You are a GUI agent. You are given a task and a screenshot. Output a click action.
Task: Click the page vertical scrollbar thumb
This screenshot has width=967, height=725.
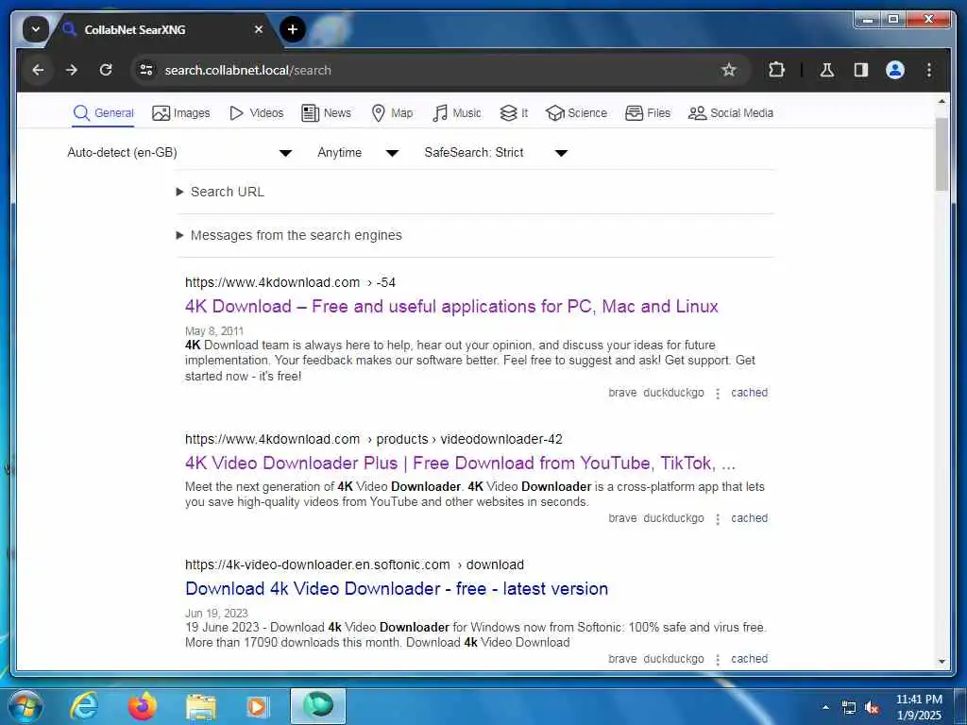point(942,154)
